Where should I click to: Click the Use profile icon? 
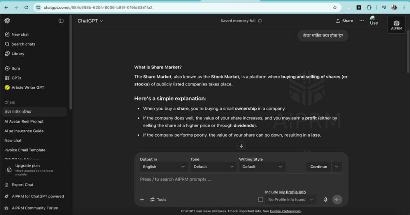pos(374,21)
